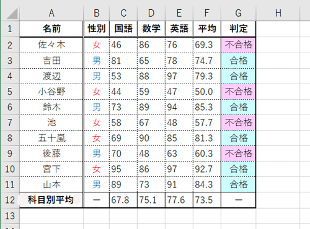This screenshot has width=310, height=229.
Task: Click 後藤's 平均 value 60.3
Action: [207, 153]
